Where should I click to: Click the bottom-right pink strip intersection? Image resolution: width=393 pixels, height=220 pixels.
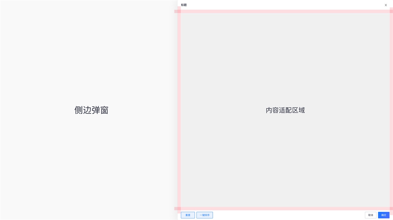point(391,209)
